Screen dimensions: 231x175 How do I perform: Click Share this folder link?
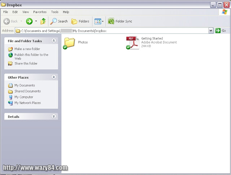point(26,63)
